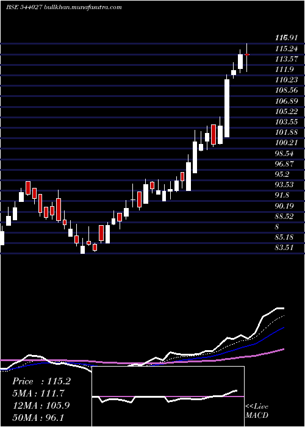Click the 101.88 price axis label

pos(286,132)
